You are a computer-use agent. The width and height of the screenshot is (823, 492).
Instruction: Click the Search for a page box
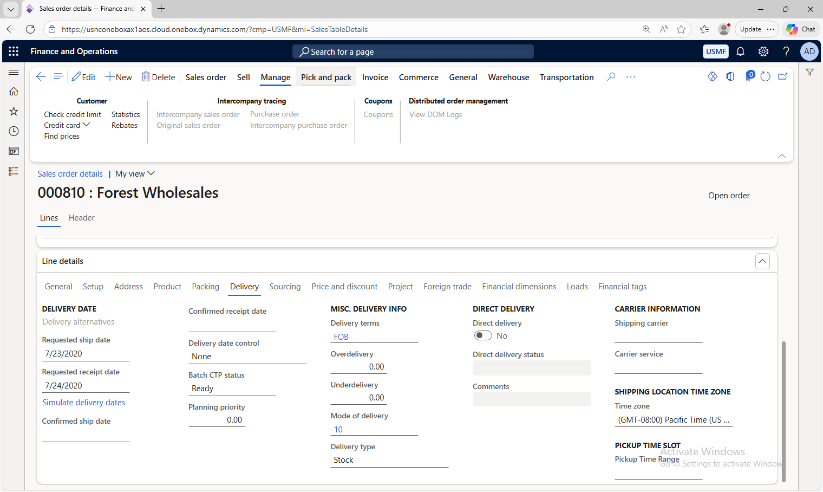point(413,51)
